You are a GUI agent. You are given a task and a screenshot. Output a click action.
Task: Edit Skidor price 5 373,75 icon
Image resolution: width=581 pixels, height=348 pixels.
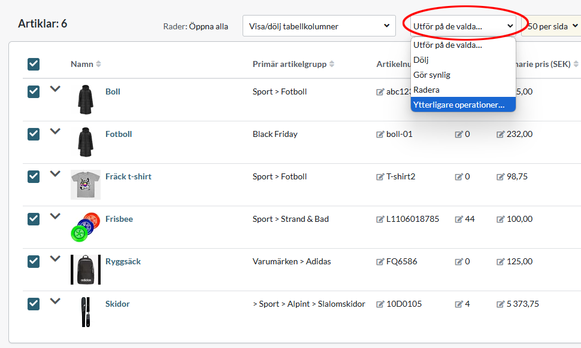[x=501, y=304]
